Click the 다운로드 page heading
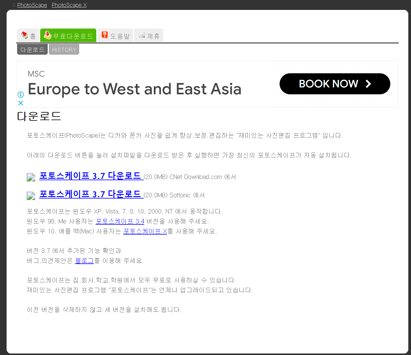Viewport: 411px width, 355px height. (39, 116)
